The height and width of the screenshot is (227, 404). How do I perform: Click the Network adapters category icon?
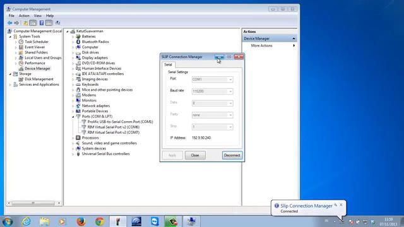[78, 106]
